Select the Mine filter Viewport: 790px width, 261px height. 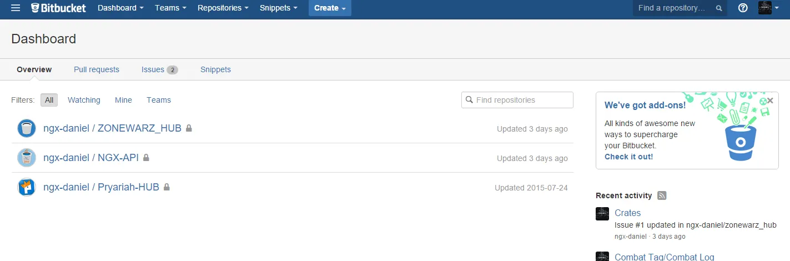tap(123, 100)
